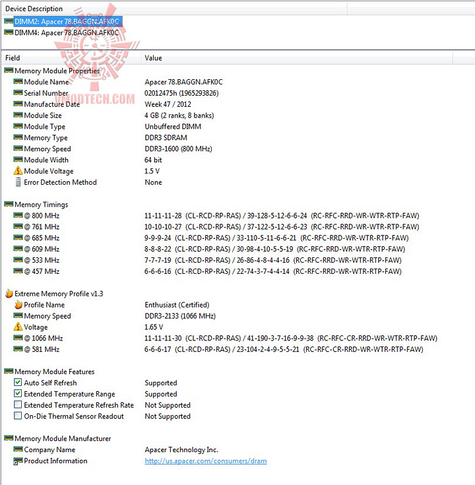Select the 6-6-6-17 XMP timings value
Viewport: 475px width, 485px height.
coord(284,349)
